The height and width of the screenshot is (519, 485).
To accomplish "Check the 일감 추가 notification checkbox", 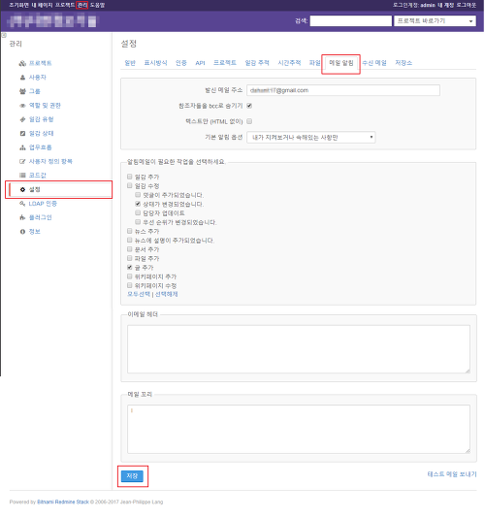I will click(129, 177).
